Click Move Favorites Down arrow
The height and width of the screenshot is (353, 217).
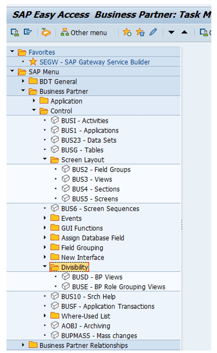click(x=171, y=32)
